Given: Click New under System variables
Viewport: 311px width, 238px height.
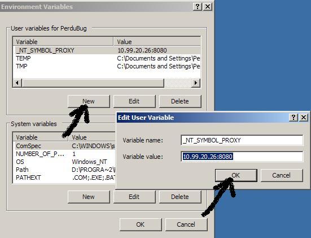Looking at the screenshot, I should point(89,197).
